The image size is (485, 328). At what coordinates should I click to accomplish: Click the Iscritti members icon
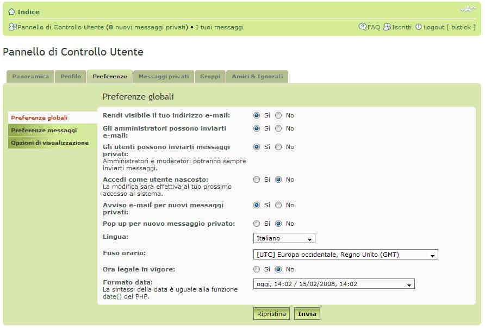pos(387,27)
